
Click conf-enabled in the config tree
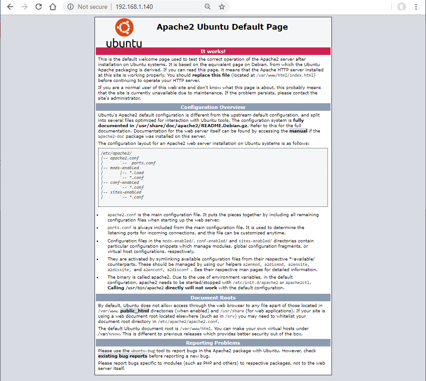124,183
